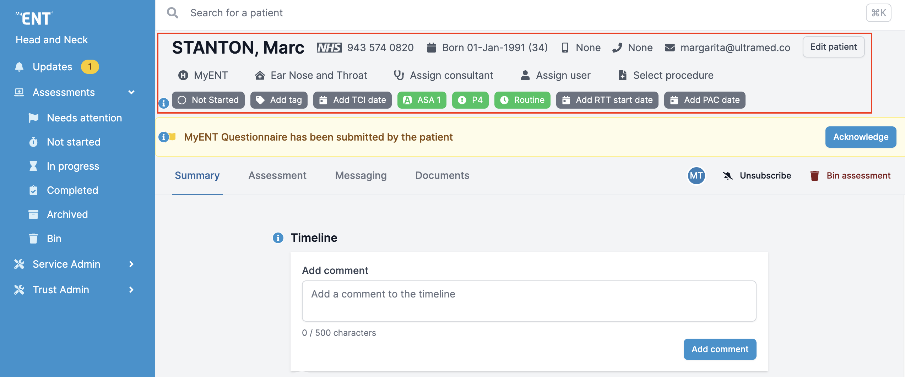Open the Documents tab
Screen dimensions: 905x377
click(442, 175)
